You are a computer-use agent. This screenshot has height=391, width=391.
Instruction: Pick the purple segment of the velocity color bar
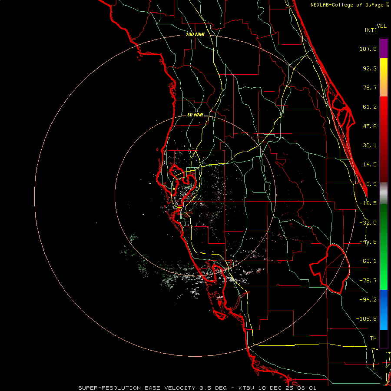click(x=384, y=48)
